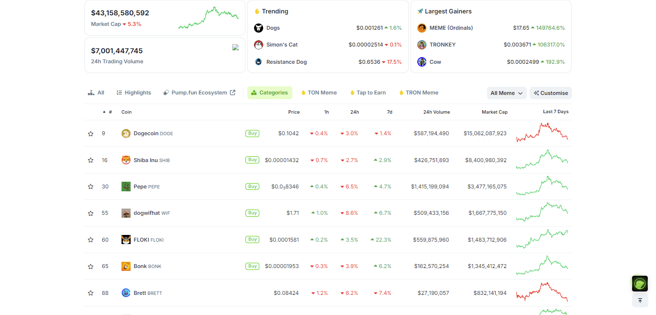Screen dimensions: 656x315
Task: Select the Categories tab
Action: [270, 93]
